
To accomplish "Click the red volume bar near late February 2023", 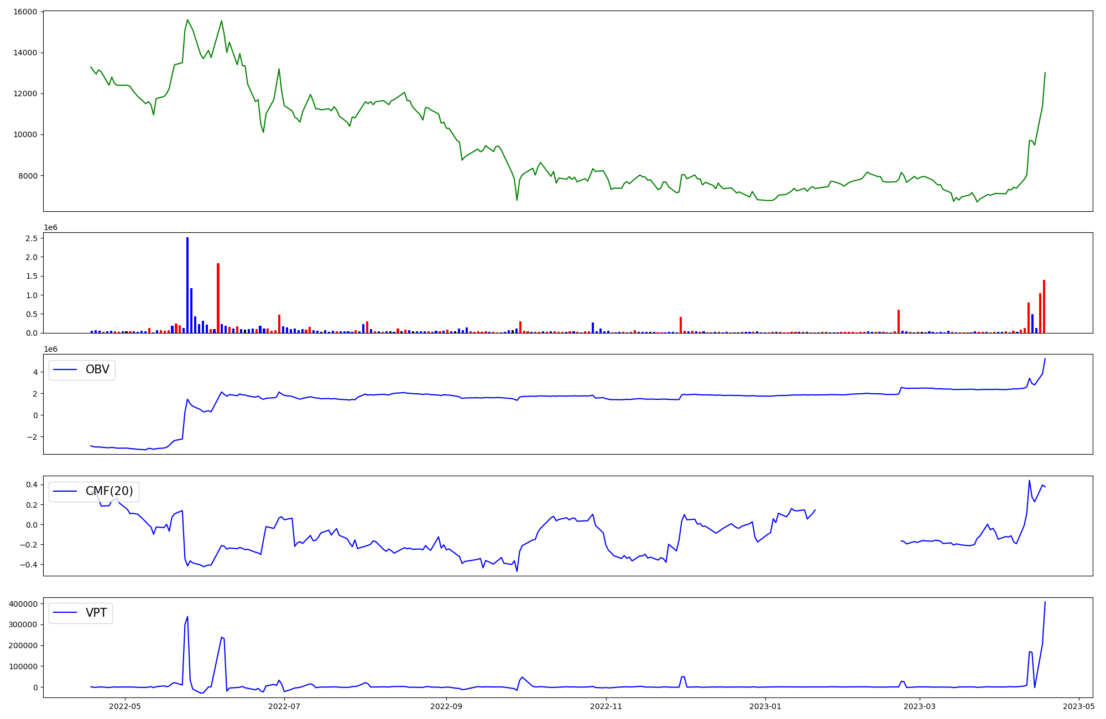I will tap(899, 321).
